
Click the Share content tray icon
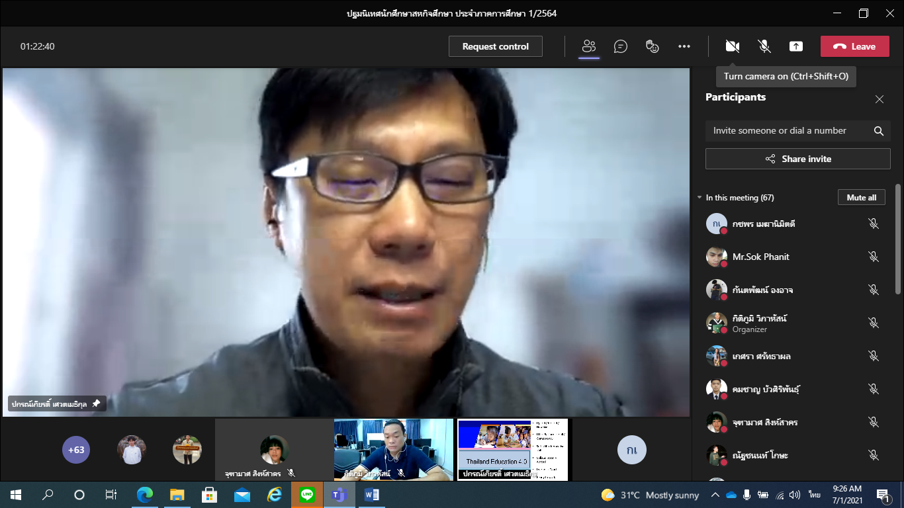click(x=796, y=46)
